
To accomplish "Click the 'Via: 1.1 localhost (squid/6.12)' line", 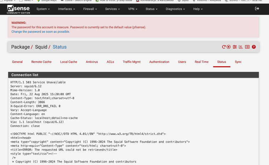I will (37, 122).
